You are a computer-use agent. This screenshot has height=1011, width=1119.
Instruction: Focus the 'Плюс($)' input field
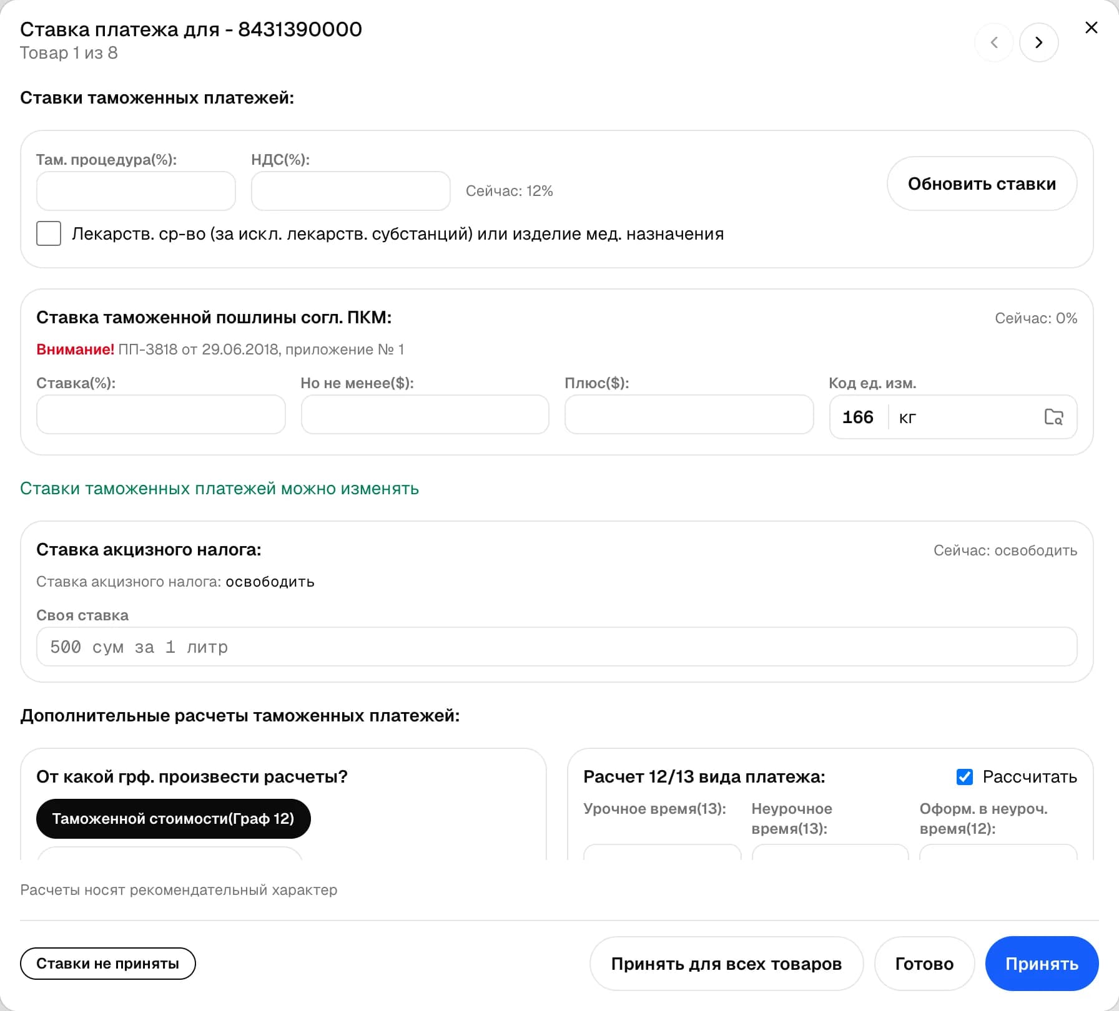pyautogui.click(x=689, y=414)
